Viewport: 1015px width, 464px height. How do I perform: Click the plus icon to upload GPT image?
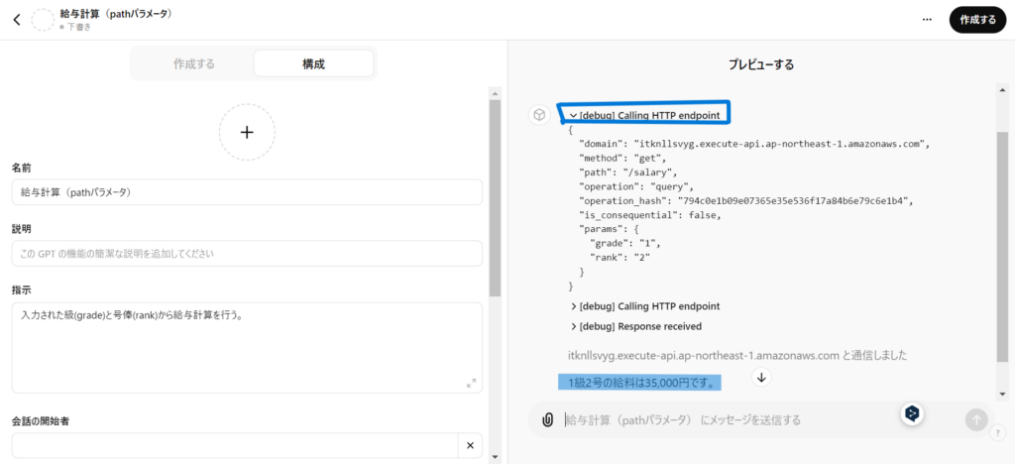(247, 132)
